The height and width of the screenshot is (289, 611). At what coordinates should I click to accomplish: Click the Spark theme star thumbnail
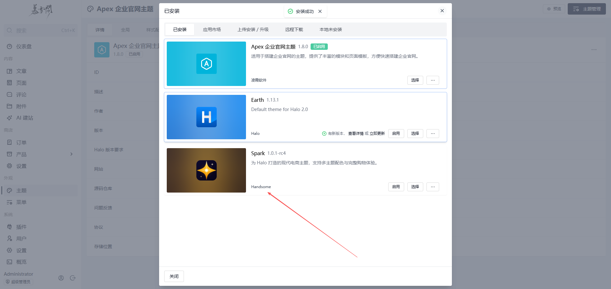[206, 170]
